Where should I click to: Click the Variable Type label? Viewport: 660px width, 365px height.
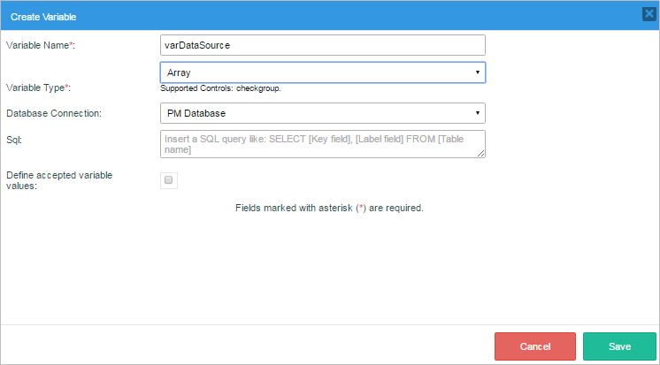tap(38, 88)
